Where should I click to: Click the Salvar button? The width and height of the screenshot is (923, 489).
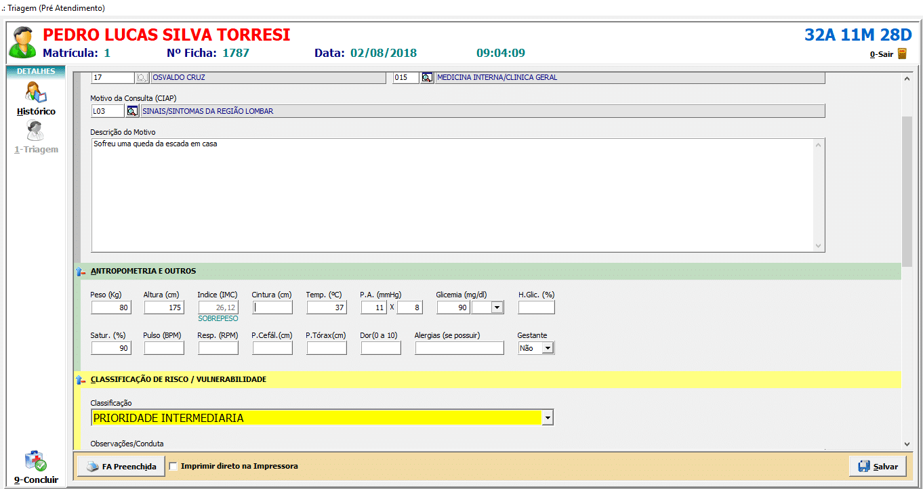coord(878,467)
